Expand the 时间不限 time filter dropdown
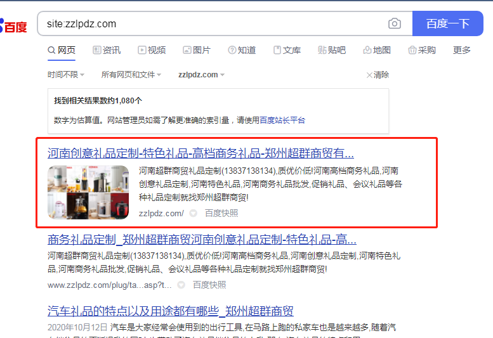This screenshot has width=493, height=338. tap(65, 75)
